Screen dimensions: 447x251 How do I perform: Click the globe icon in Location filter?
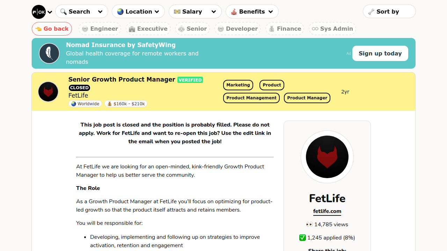(x=120, y=12)
